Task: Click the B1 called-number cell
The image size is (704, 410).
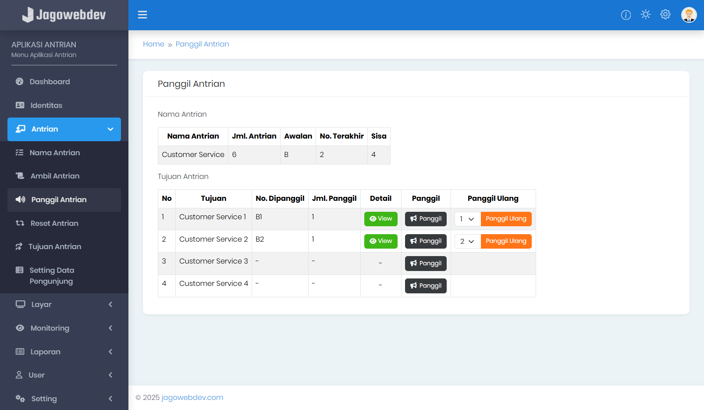Action: [x=280, y=219]
